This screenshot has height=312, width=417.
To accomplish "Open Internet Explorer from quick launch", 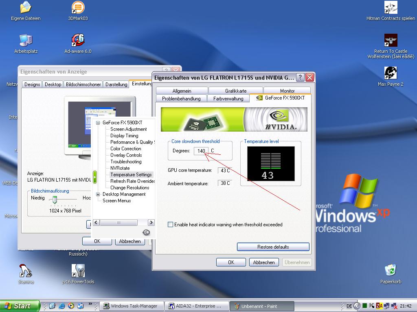I will pyautogui.click(x=62, y=306).
